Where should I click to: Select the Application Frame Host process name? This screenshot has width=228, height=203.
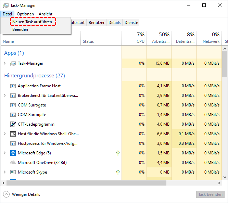39,86
